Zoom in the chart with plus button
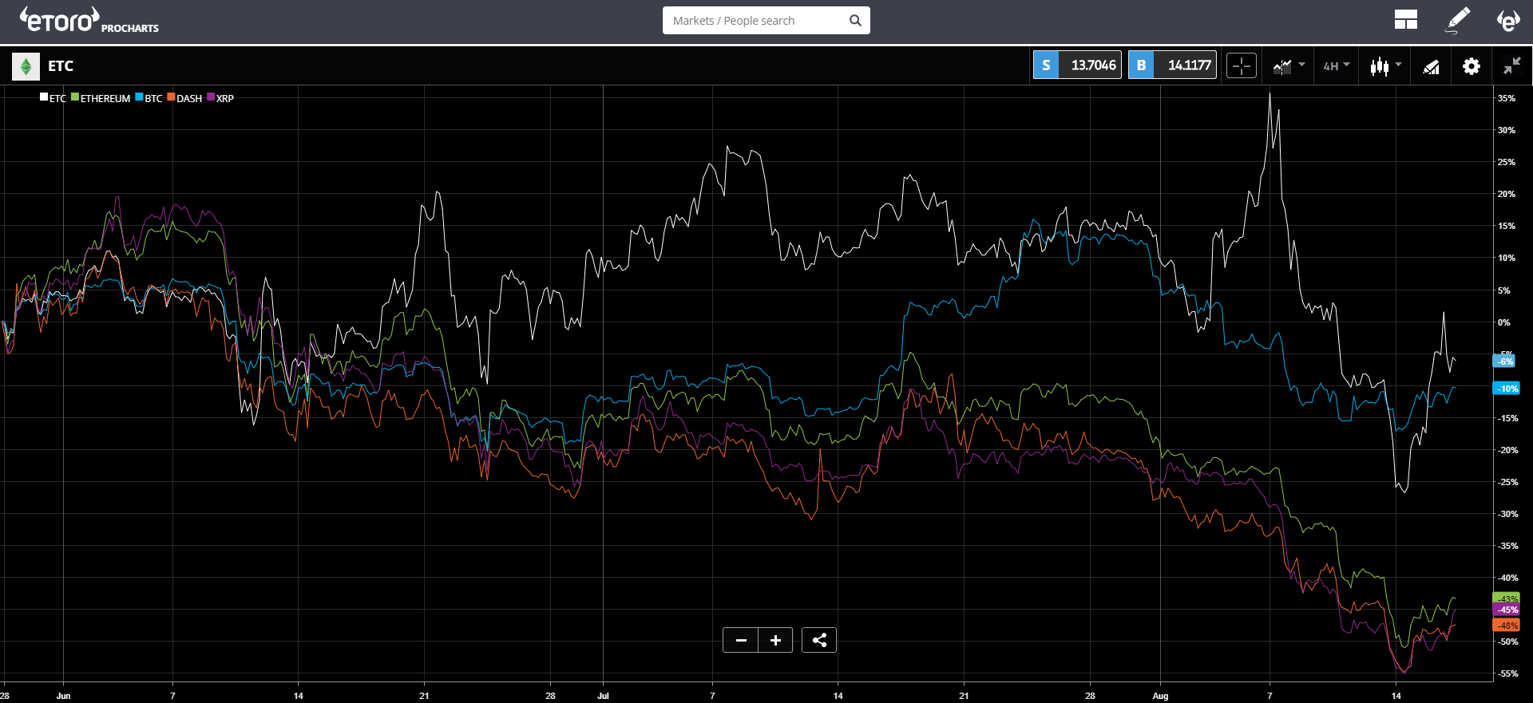The width and height of the screenshot is (1533, 703). (x=775, y=640)
